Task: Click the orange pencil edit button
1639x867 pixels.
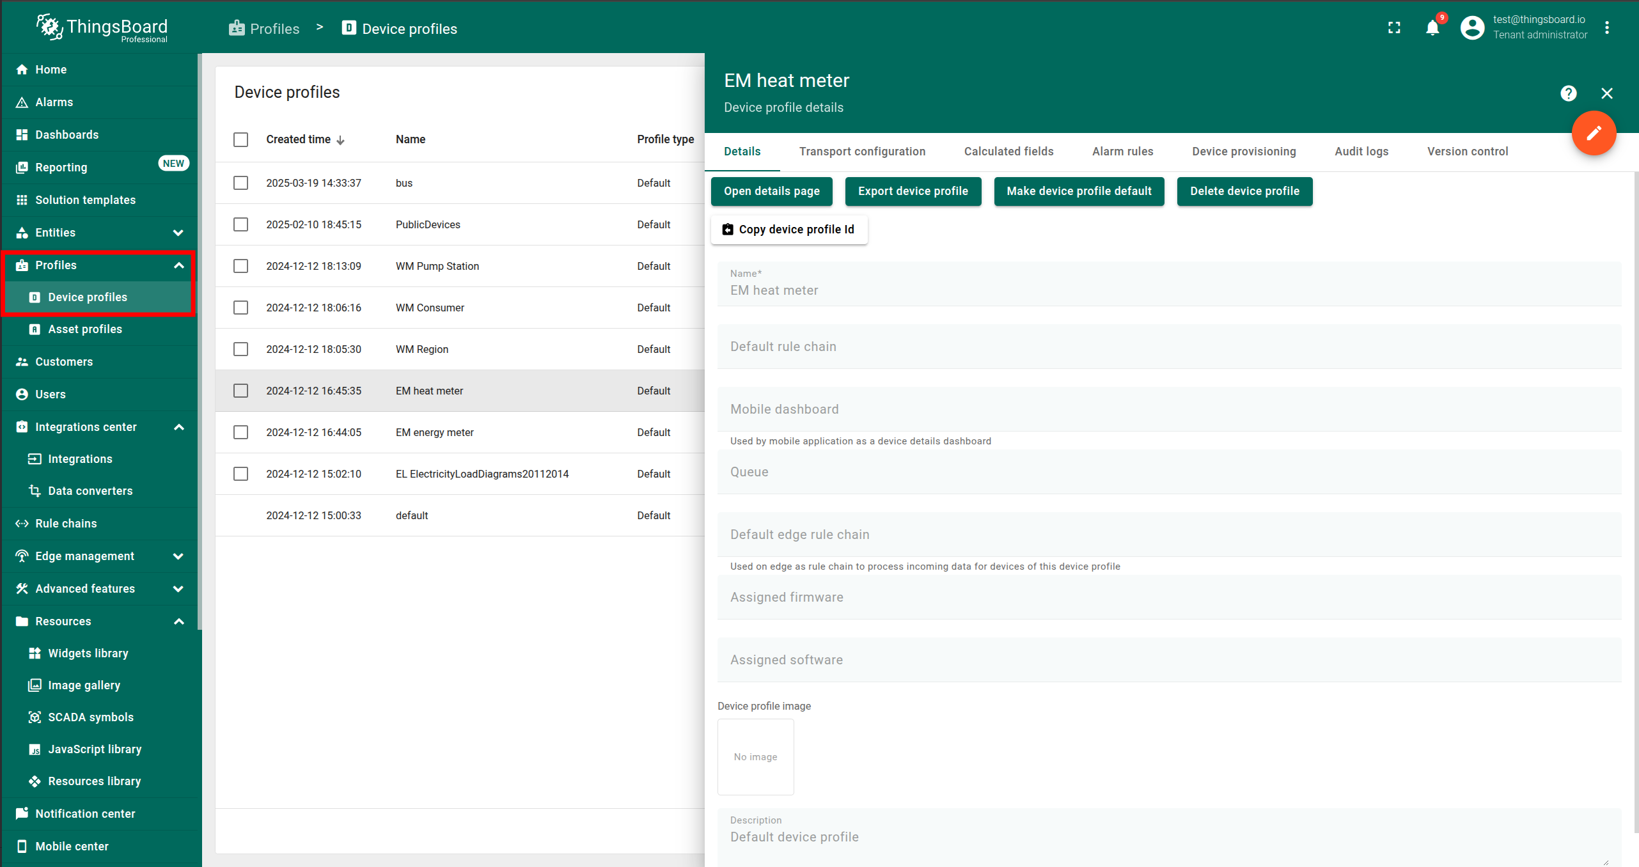Action: point(1593,133)
